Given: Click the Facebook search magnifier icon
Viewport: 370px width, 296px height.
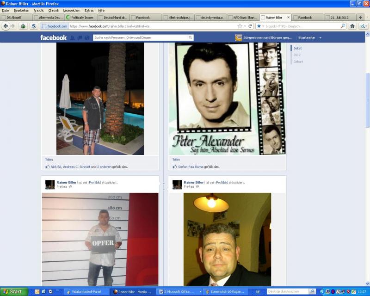Looking at the screenshot, I should click(190, 37).
